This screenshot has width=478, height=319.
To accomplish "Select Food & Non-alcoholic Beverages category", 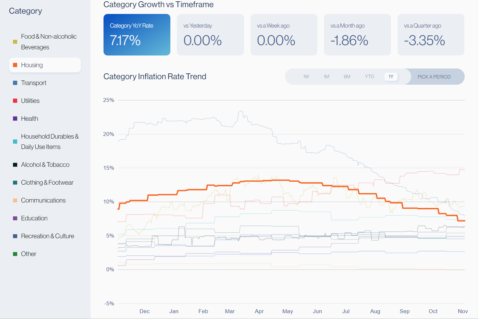I will [49, 42].
